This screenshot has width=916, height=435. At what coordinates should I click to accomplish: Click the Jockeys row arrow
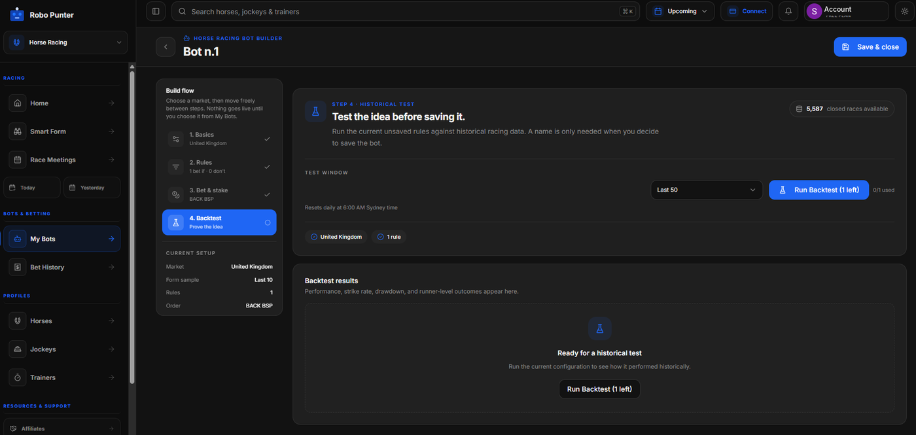pos(111,349)
